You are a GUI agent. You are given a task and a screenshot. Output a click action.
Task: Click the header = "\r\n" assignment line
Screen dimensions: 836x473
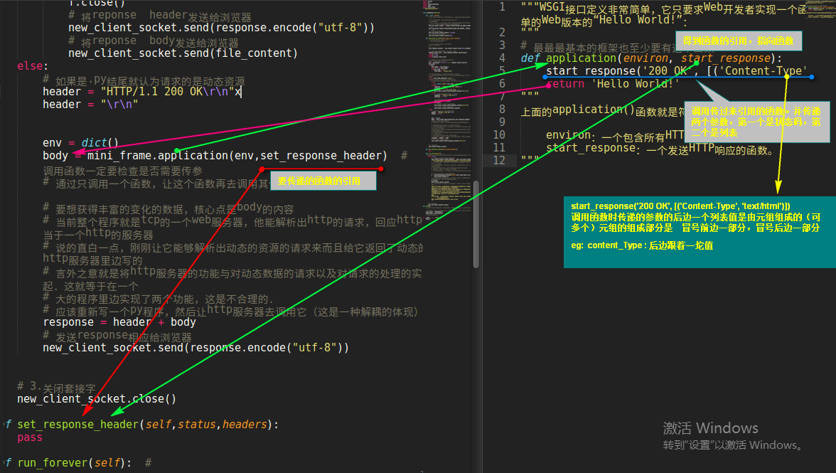click(90, 105)
